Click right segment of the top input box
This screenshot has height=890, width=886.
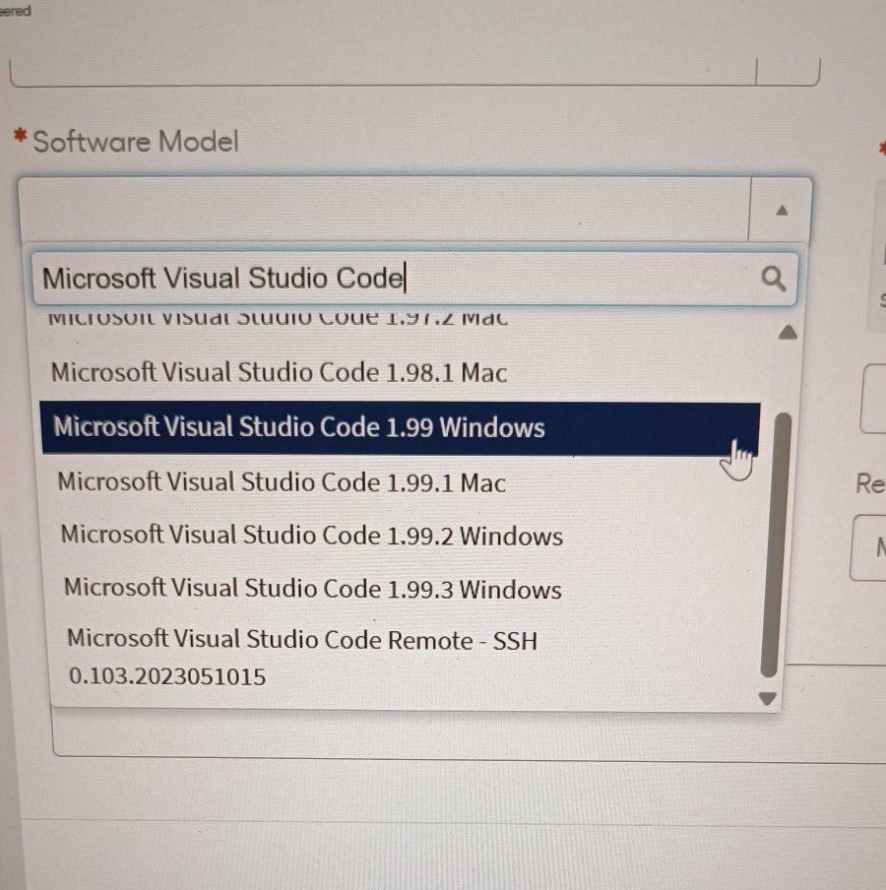click(788, 71)
